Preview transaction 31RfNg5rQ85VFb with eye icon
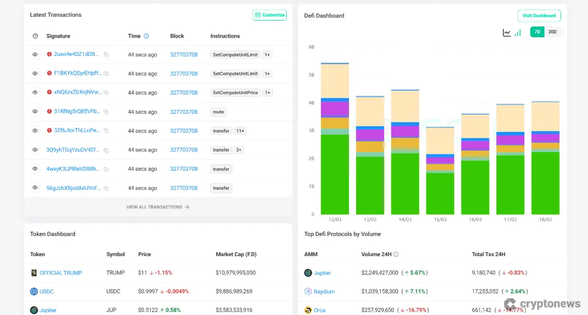The height and width of the screenshot is (315, 588). 35,111
